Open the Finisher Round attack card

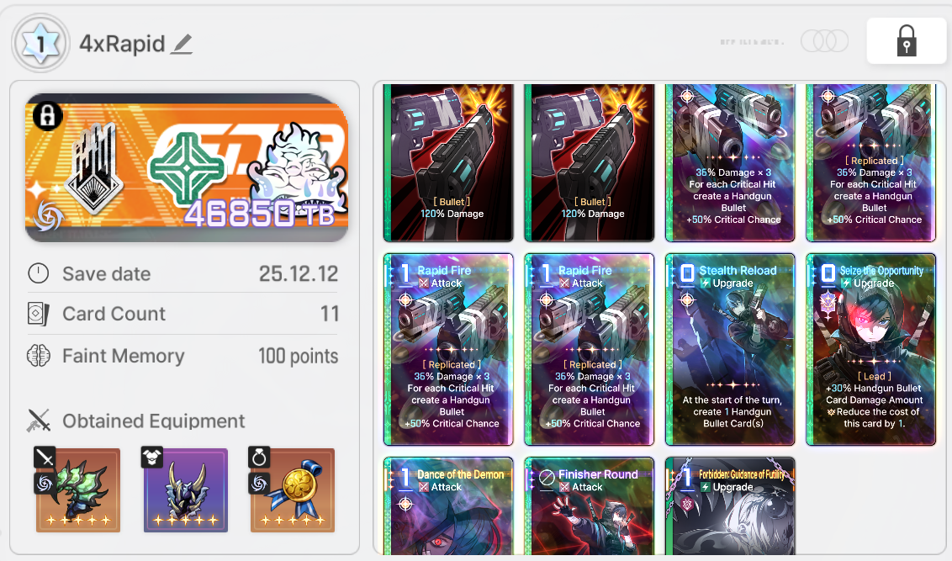pos(590,506)
